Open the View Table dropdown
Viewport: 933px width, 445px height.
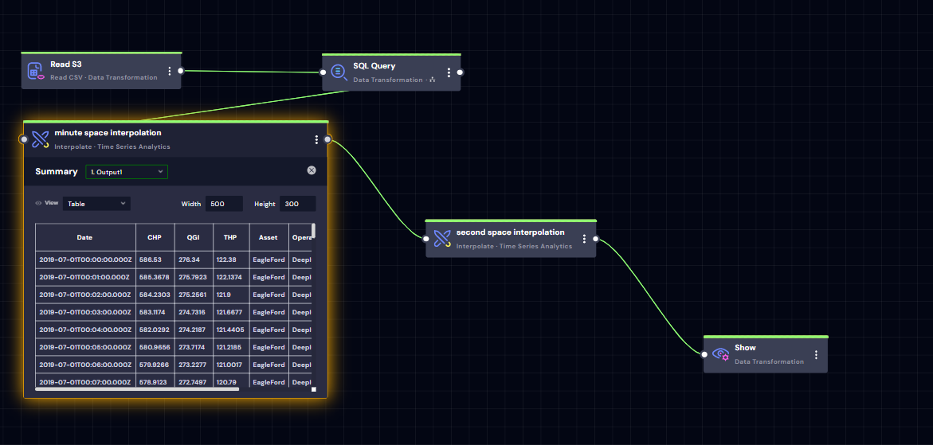pos(96,203)
